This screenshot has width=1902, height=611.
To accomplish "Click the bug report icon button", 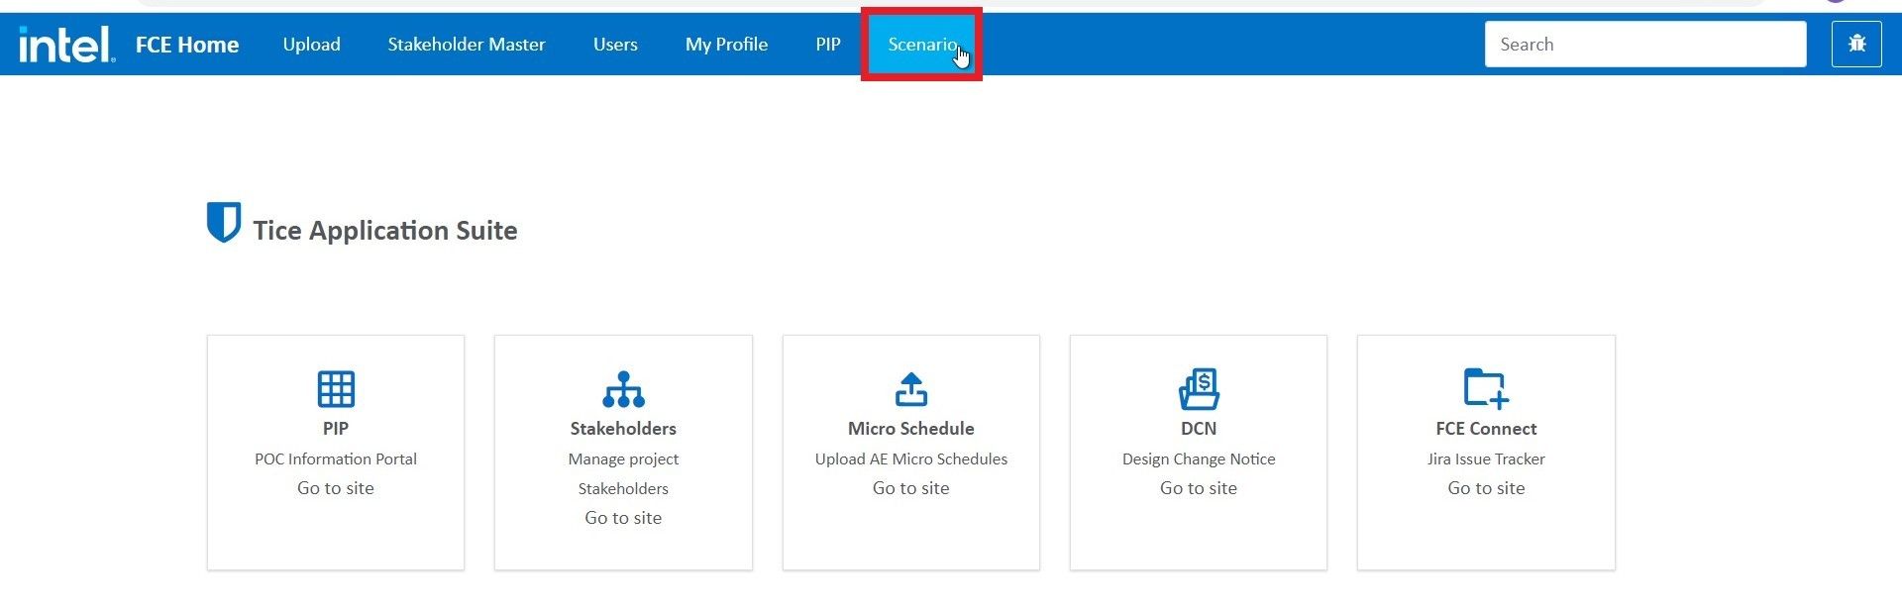I will pyautogui.click(x=1855, y=45).
